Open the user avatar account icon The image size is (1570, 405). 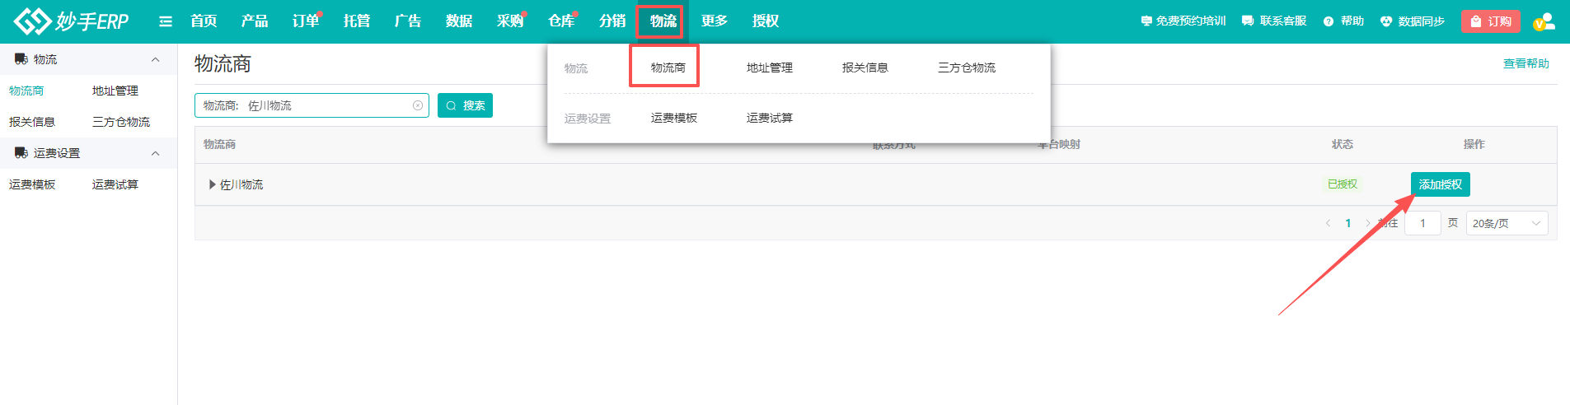pyautogui.click(x=1544, y=21)
